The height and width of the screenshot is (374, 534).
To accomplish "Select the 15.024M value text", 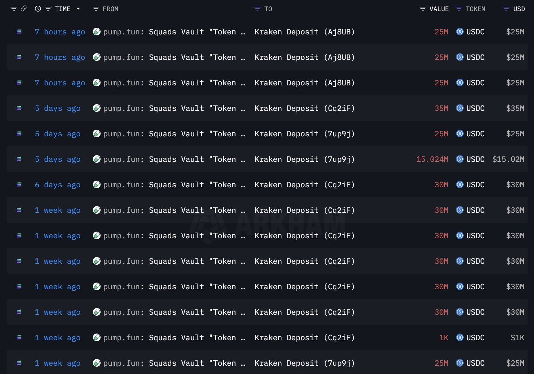I will click(432, 159).
